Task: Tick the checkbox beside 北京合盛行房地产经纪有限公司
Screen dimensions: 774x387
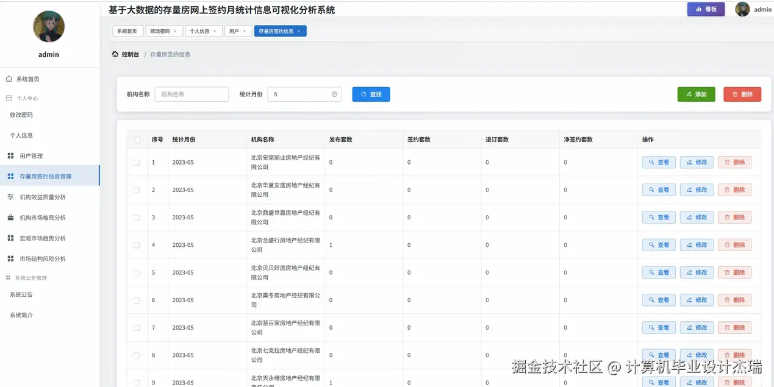Action: click(137, 244)
